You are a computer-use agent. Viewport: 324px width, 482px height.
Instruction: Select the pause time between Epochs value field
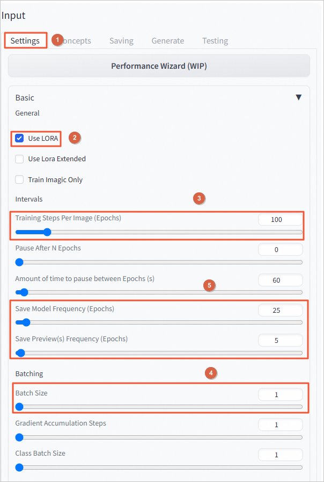tap(281, 280)
